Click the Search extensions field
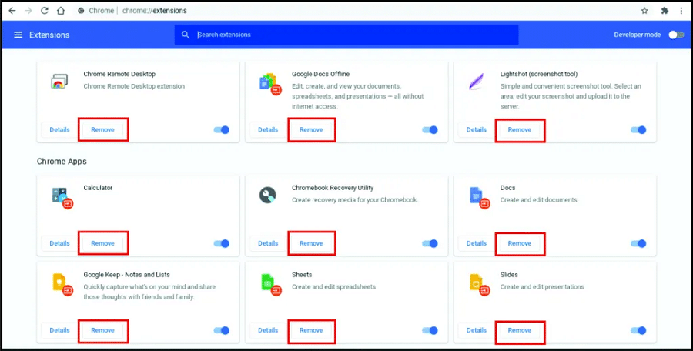The width and height of the screenshot is (693, 351). tap(346, 35)
